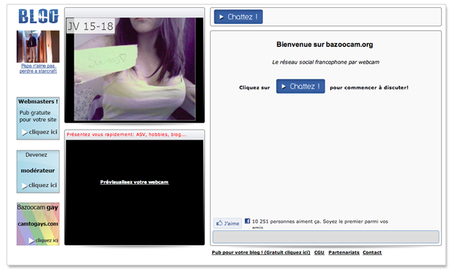Screen dimensions: 452x272
Task: Click the 'Devenez modérateur' banner arrow icon
Action: [24, 185]
